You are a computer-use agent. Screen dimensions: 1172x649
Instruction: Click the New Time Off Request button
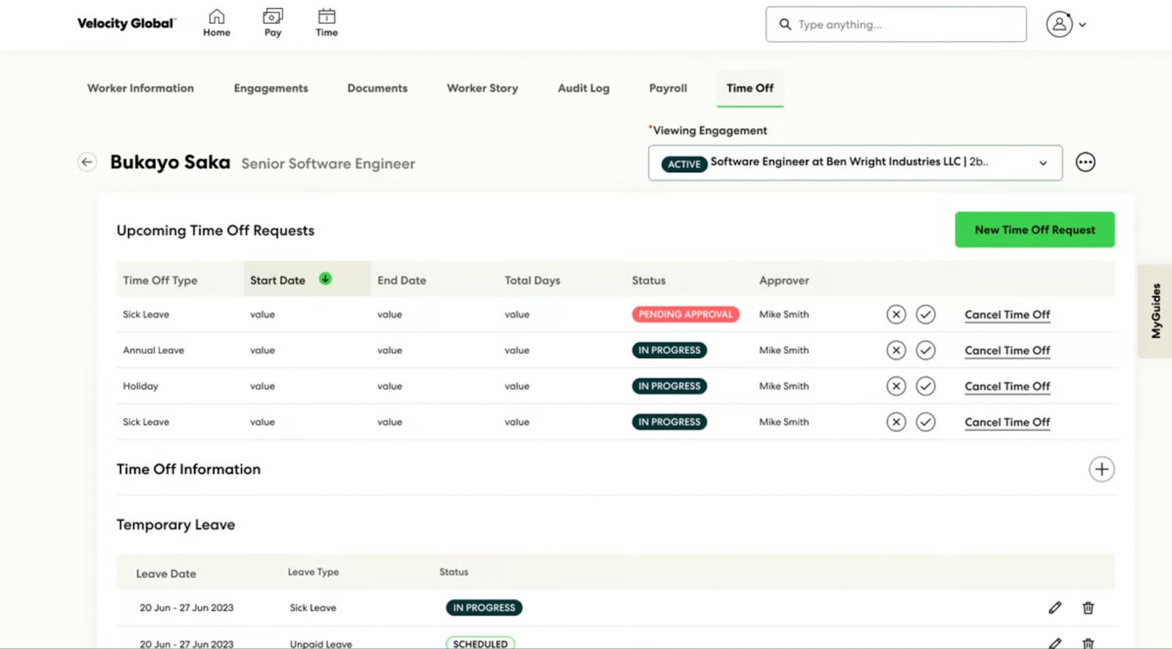click(1034, 229)
